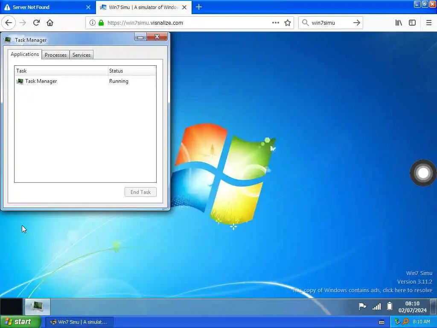
Task: Click the Running status cell
Action: coord(119,81)
